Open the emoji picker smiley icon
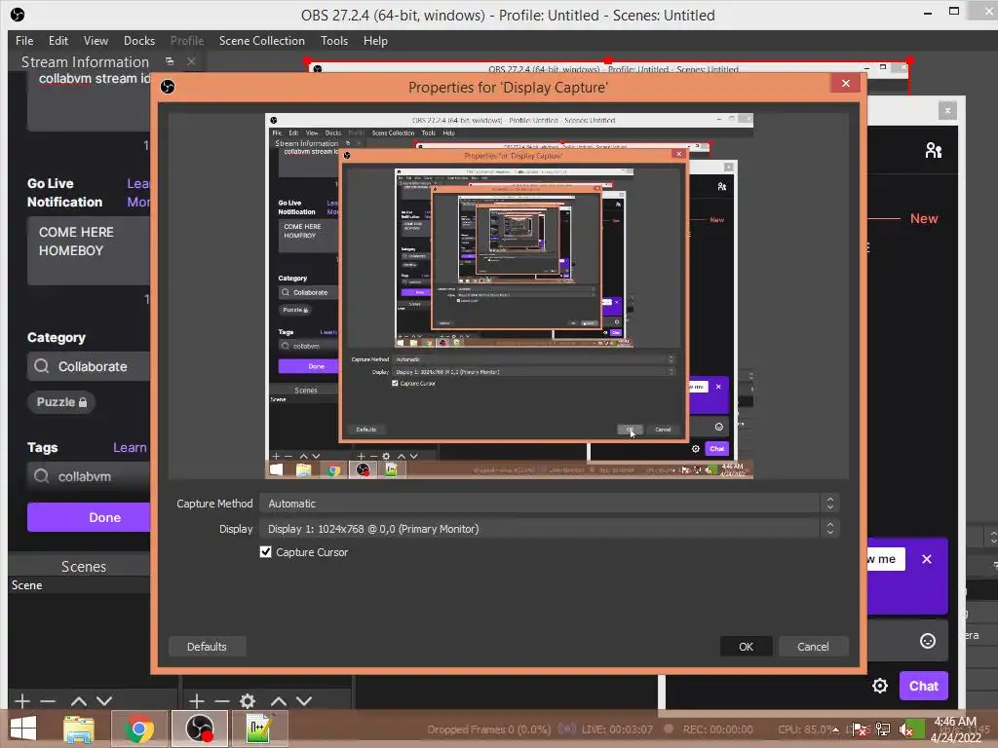 pos(928,641)
